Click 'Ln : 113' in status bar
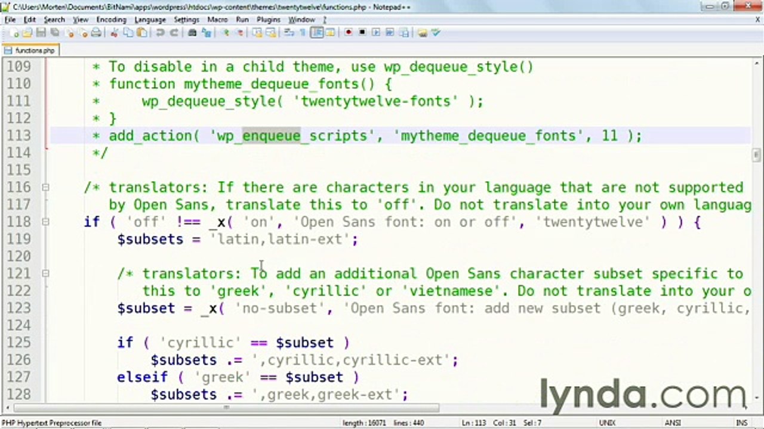Viewport: 764px width, 429px height. (x=474, y=422)
